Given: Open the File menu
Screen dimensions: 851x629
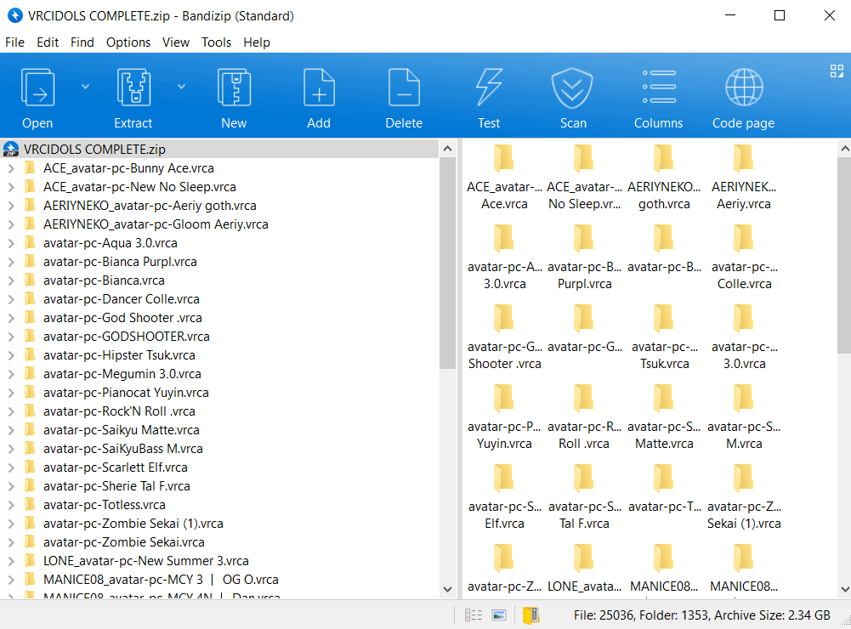Looking at the screenshot, I should pos(14,42).
